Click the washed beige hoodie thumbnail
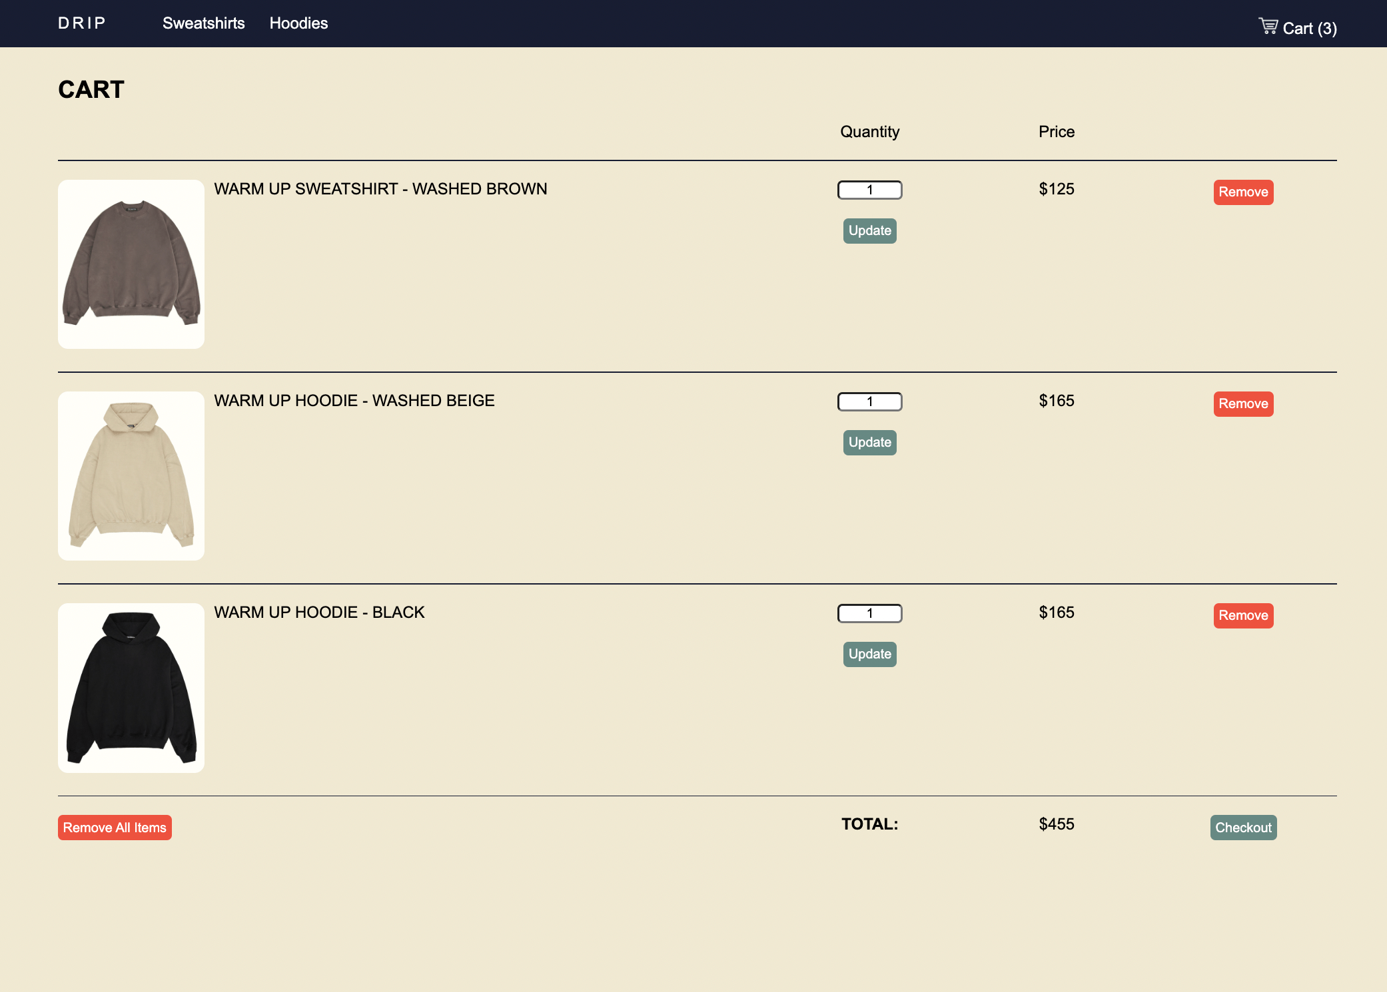Image resolution: width=1387 pixels, height=992 pixels. coord(131,476)
